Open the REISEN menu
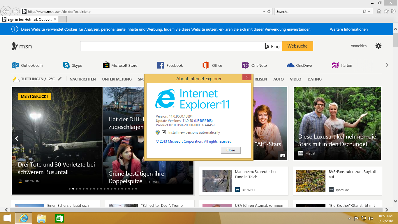398x224 pixels. 261,79
